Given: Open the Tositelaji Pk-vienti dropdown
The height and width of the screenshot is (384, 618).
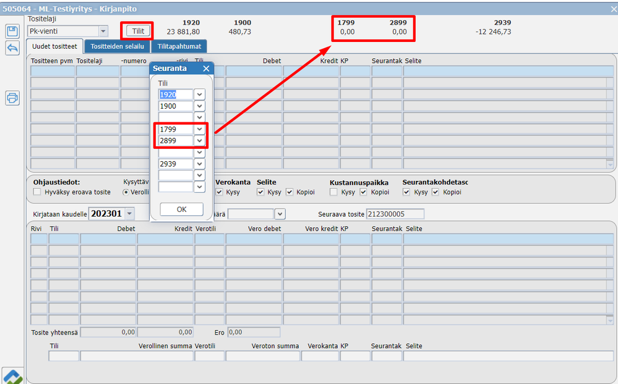Looking at the screenshot, I should pyautogui.click(x=103, y=31).
